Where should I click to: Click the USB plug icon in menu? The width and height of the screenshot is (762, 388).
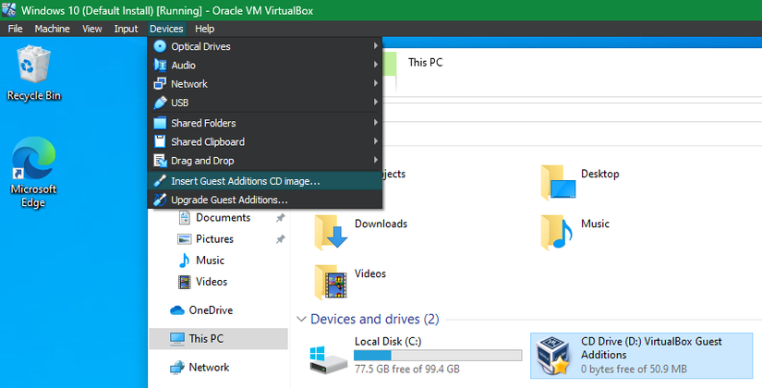click(160, 103)
